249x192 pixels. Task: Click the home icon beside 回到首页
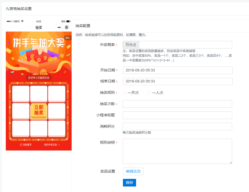[x=21, y=144]
